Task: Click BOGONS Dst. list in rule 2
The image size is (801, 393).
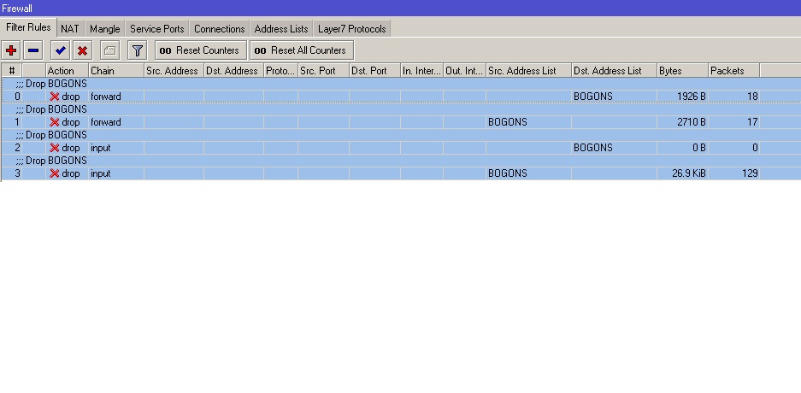Action: click(593, 148)
